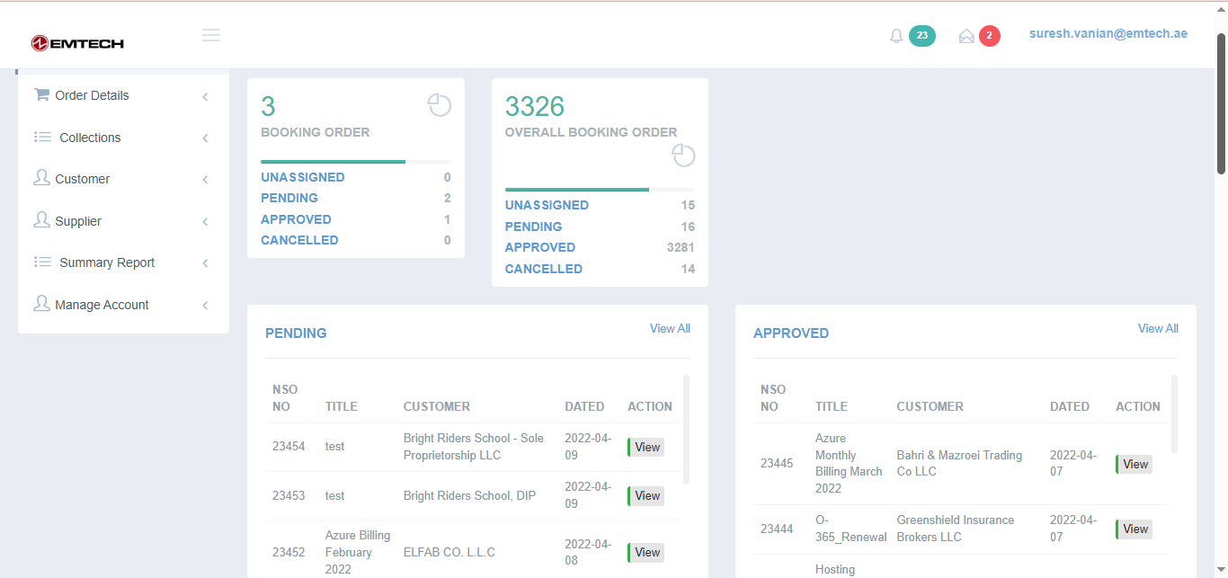Click the Order Details cart icon
The width and height of the screenshot is (1228, 578).
(41, 94)
